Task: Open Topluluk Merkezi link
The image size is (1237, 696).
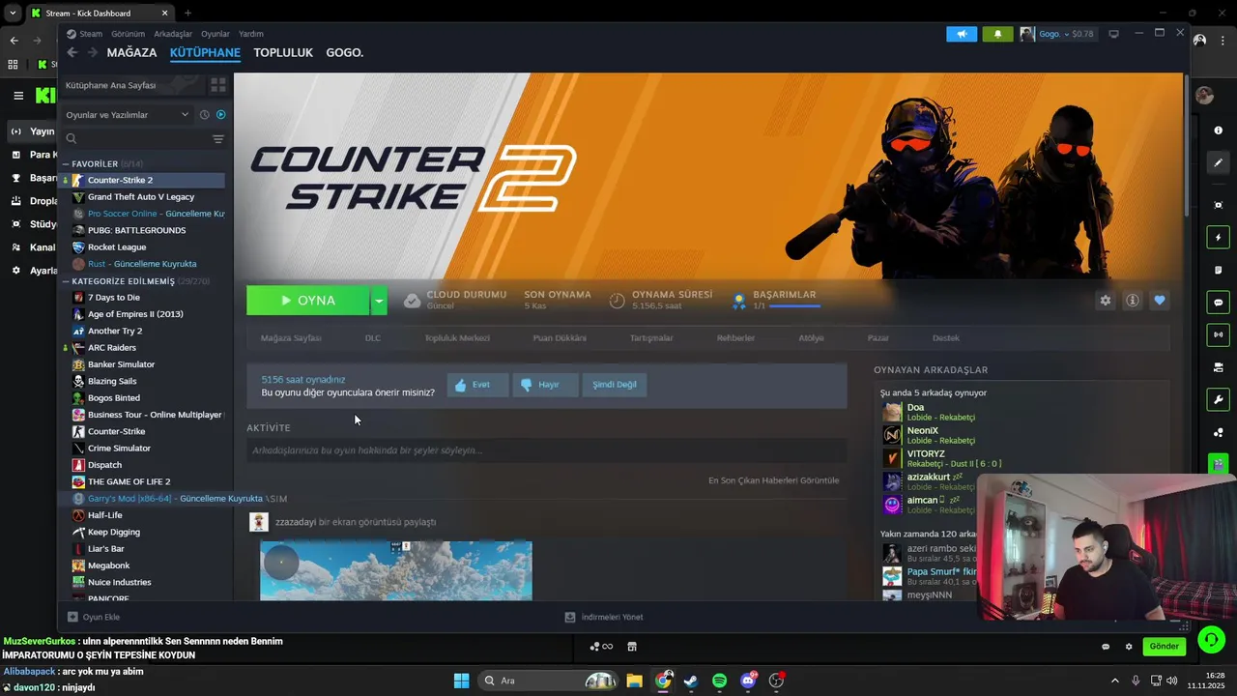Action: click(x=457, y=338)
